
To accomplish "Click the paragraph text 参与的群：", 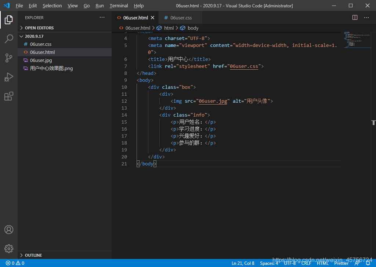I will pyautogui.click(x=191, y=143).
